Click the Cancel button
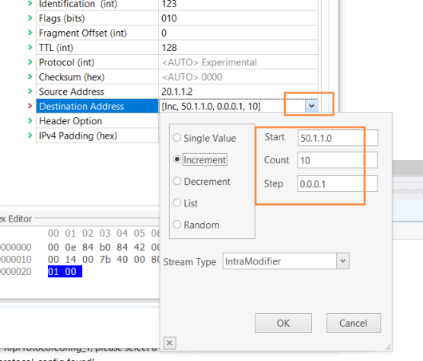This screenshot has width=423, height=361. 354,323
